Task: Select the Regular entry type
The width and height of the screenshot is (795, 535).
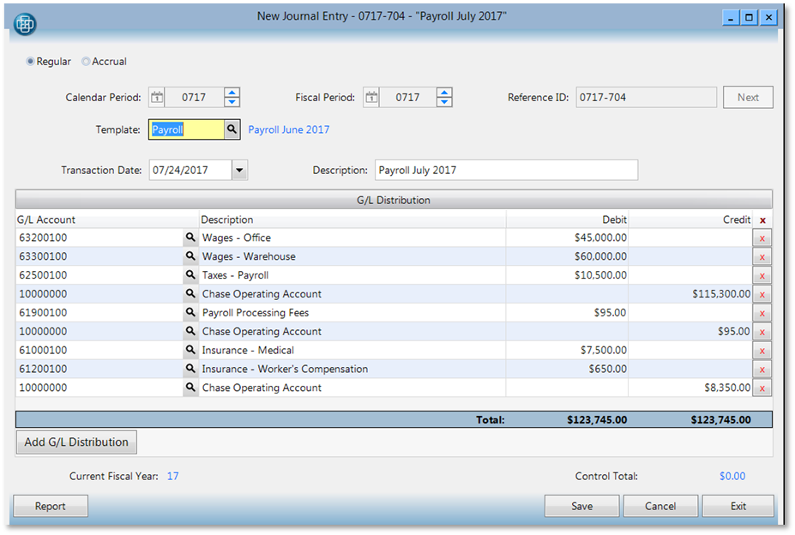Action: [33, 61]
